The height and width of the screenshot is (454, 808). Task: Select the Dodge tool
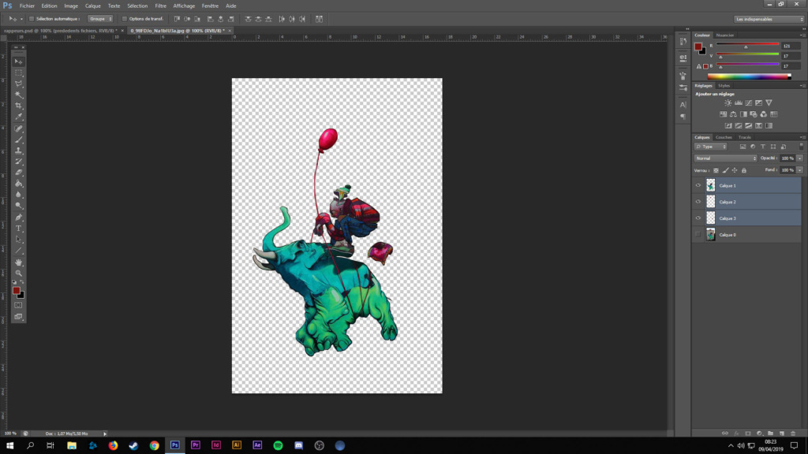[x=19, y=206]
